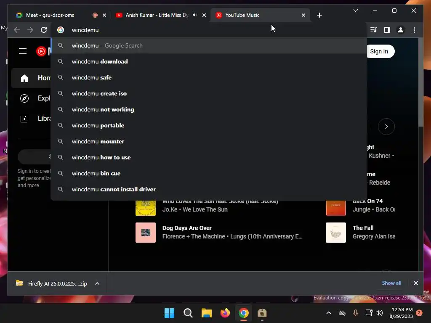The image size is (431, 323).
Task: Select the 'wincdemu safe' suggestion
Action: [209, 77]
